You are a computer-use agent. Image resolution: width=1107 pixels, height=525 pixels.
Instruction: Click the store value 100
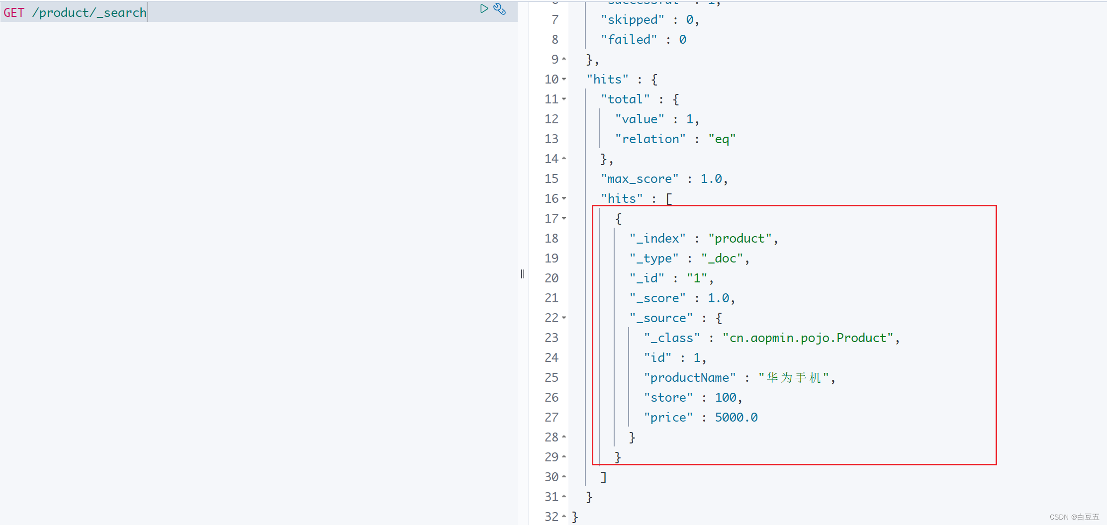pyautogui.click(x=726, y=398)
